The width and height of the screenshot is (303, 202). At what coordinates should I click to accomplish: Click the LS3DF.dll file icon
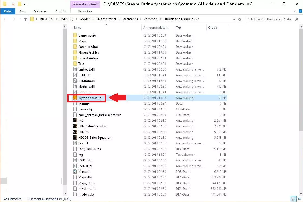(75, 160)
